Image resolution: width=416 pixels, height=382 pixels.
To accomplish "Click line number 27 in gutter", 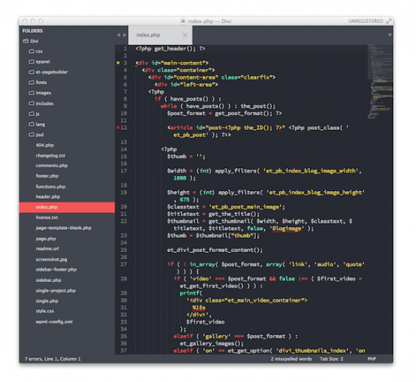I will 124,264.
